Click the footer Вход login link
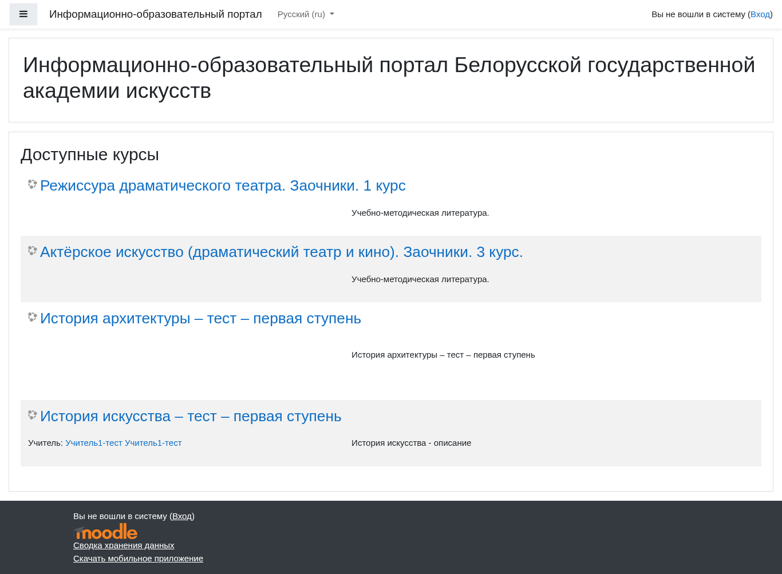 tap(182, 516)
